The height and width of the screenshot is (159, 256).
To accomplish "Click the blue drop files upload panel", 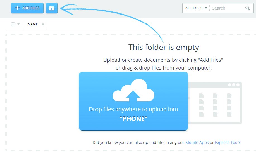I will click(133, 101).
